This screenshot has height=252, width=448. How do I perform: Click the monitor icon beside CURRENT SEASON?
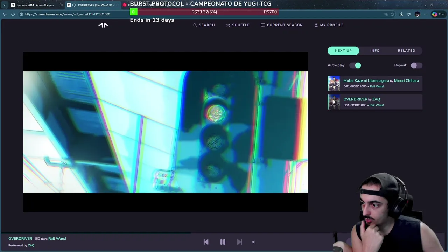263,25
